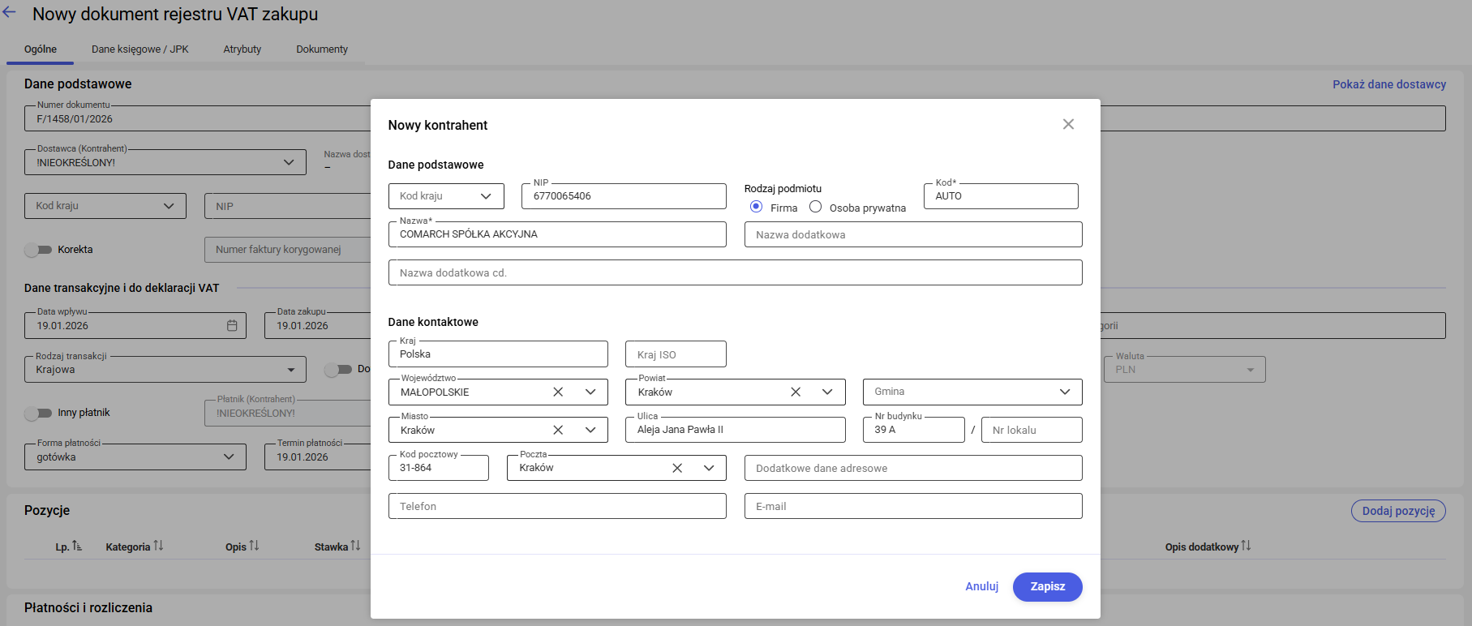Sort the positions table by Kategoria
This screenshot has height=626, width=1472.
158,547
